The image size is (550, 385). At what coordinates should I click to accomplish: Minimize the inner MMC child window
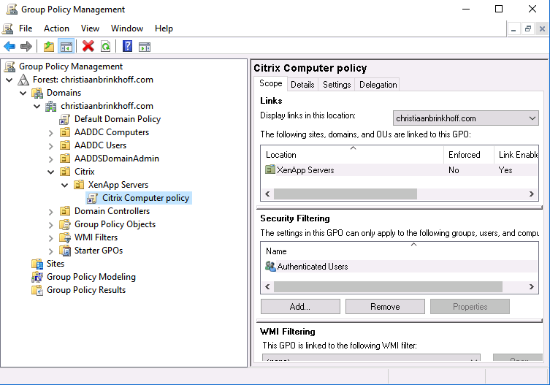514,28
